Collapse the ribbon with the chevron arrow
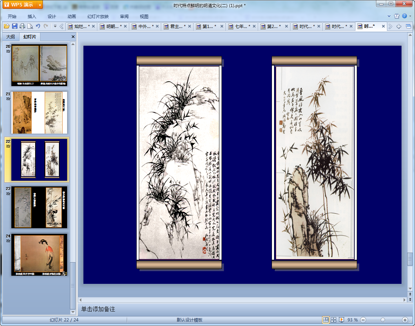Viewport: 415px width, 326px height. click(x=389, y=16)
